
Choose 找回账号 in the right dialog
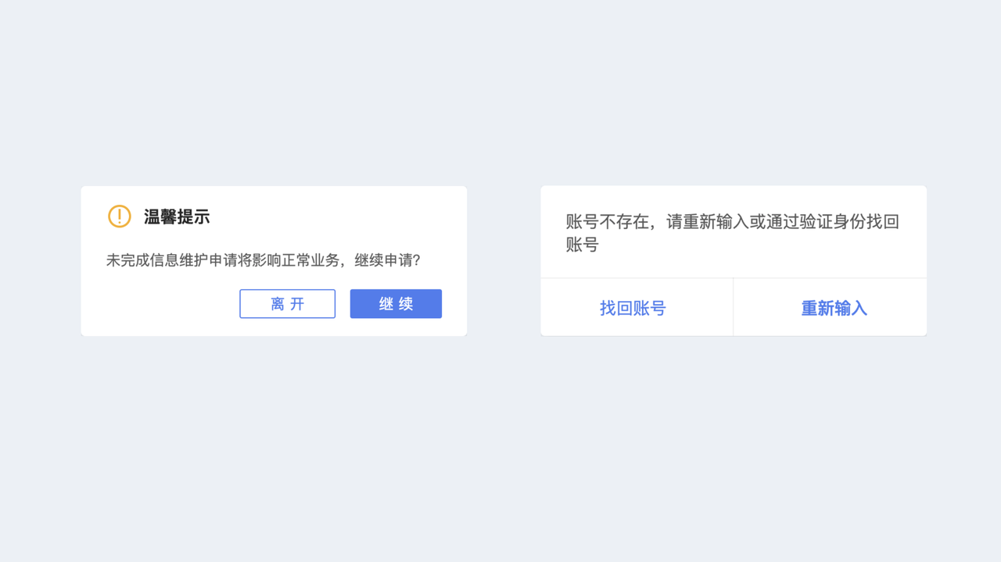[633, 308]
